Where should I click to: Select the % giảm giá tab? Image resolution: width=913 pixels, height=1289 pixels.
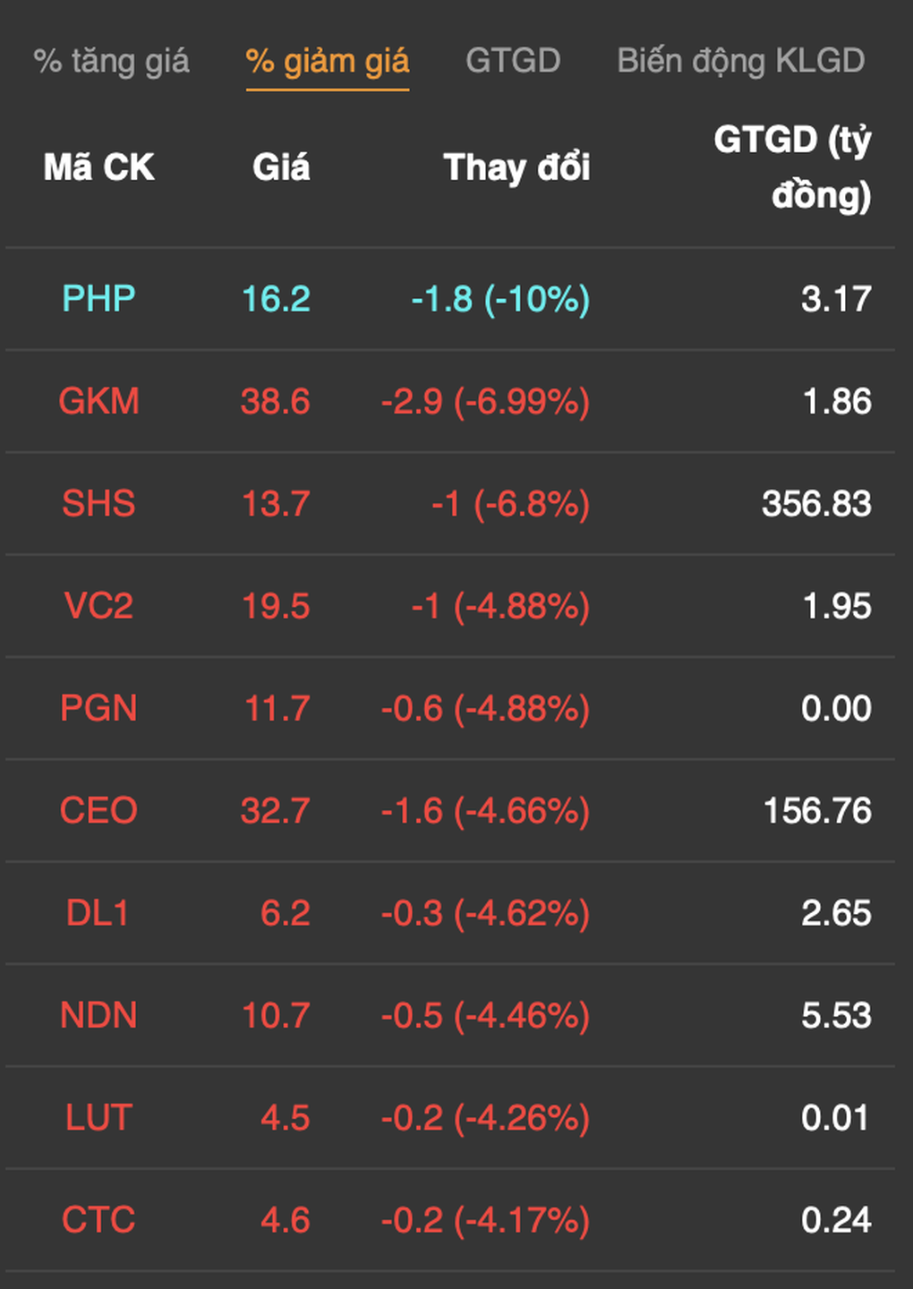(328, 61)
